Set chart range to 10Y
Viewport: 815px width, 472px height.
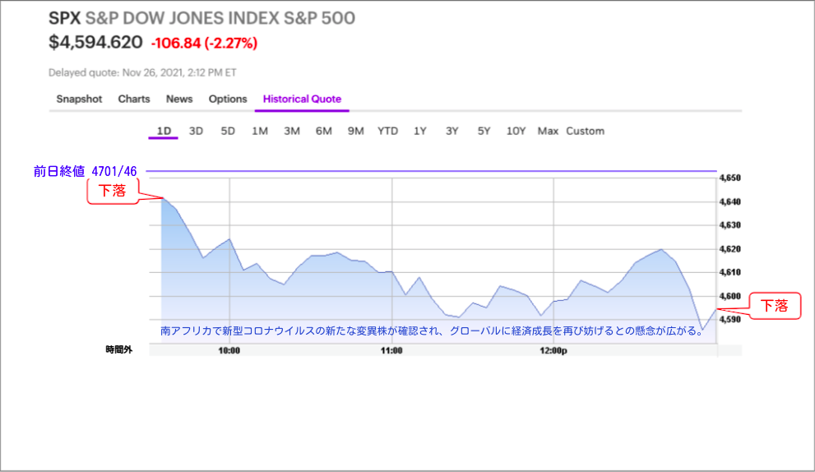point(516,131)
